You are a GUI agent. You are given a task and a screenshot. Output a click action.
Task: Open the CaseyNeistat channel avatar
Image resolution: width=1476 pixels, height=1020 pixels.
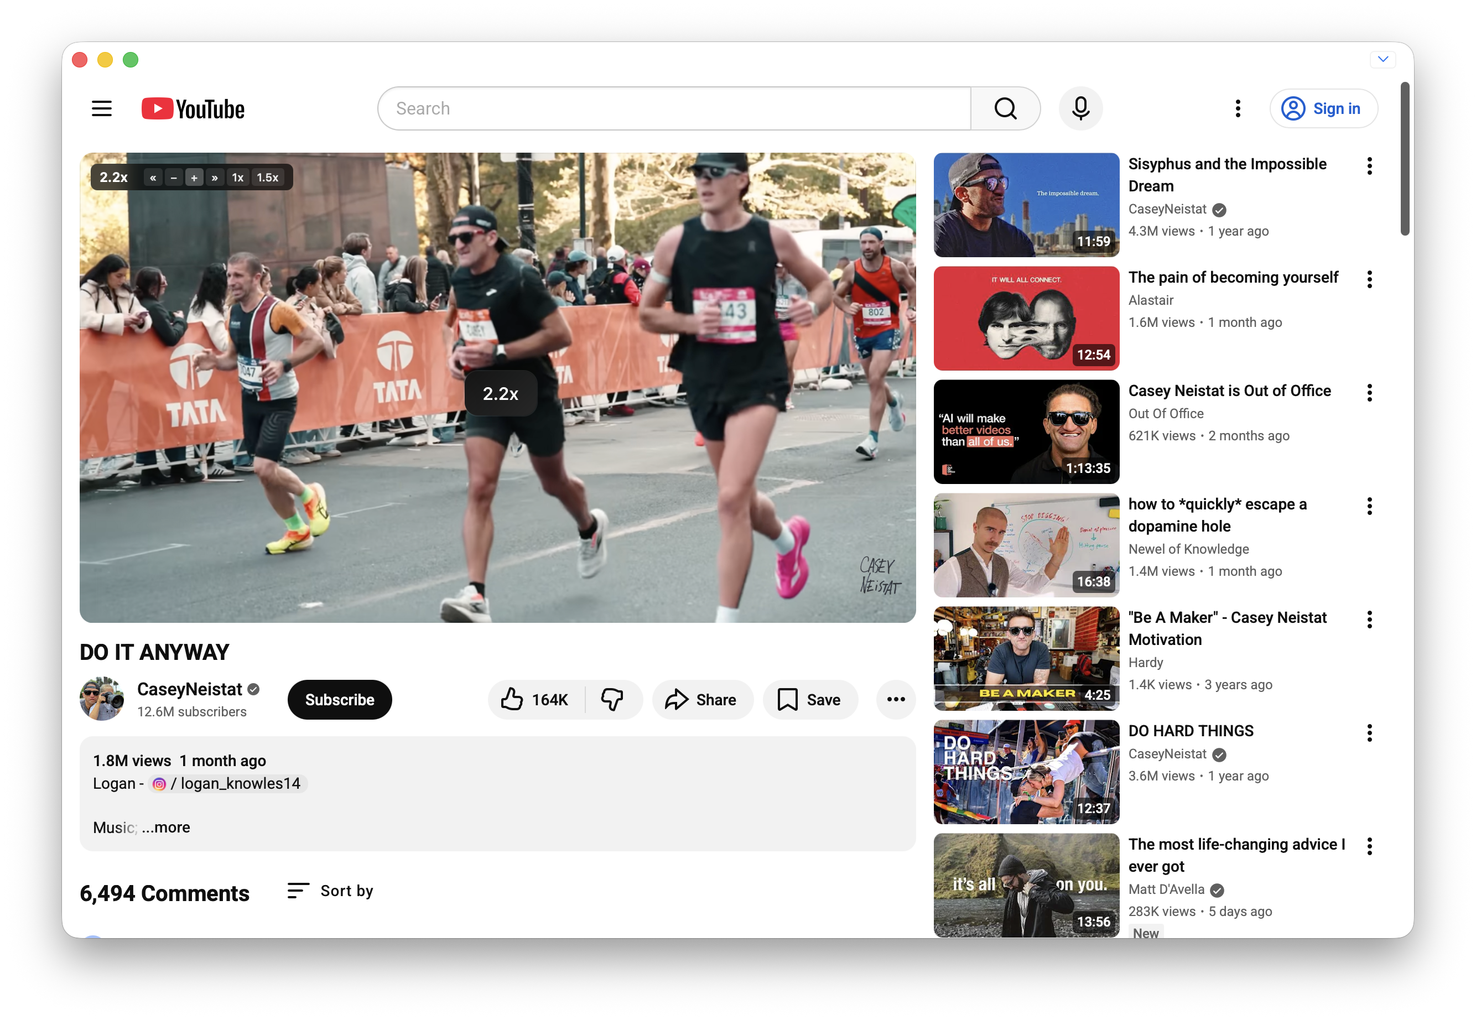click(102, 699)
